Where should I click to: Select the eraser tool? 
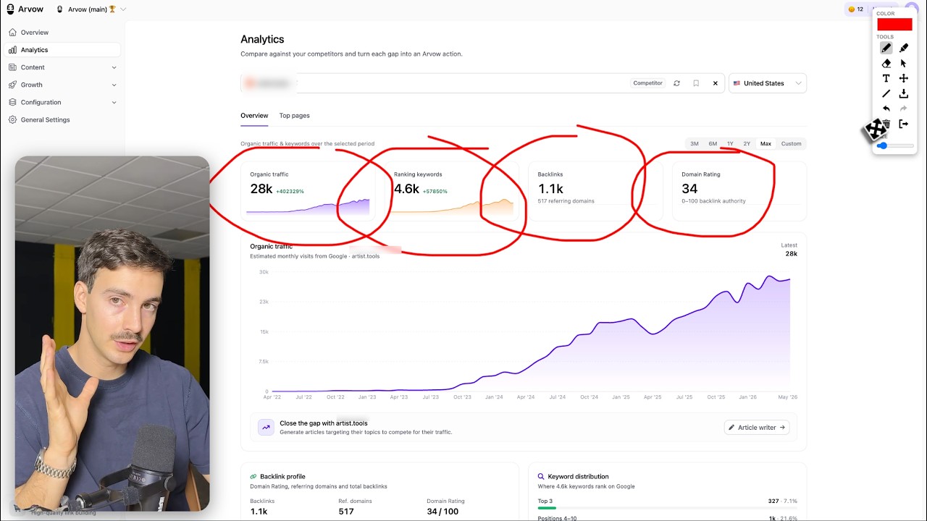pos(886,63)
